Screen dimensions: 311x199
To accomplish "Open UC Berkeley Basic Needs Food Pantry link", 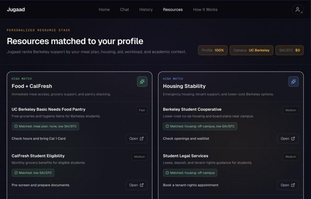I will (137, 139).
